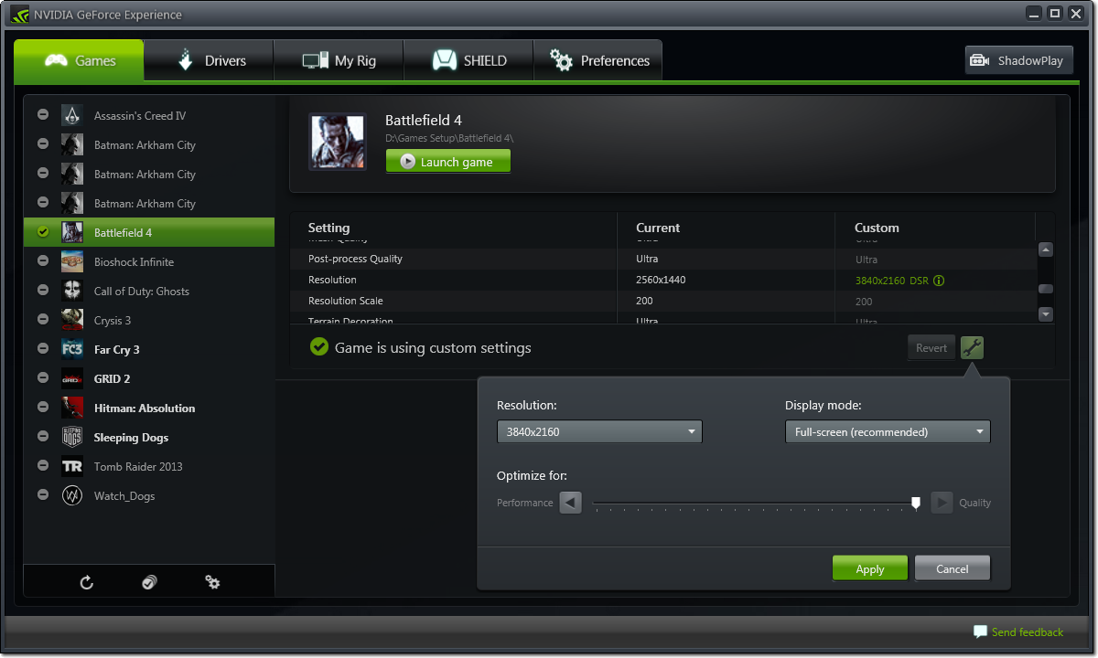
Task: Toggle status circle beside Sleeping Dogs
Action: pyautogui.click(x=43, y=437)
